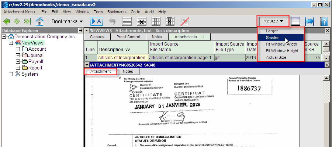Expand the Account folder in tree
The image size is (332, 147).
click(18, 49)
